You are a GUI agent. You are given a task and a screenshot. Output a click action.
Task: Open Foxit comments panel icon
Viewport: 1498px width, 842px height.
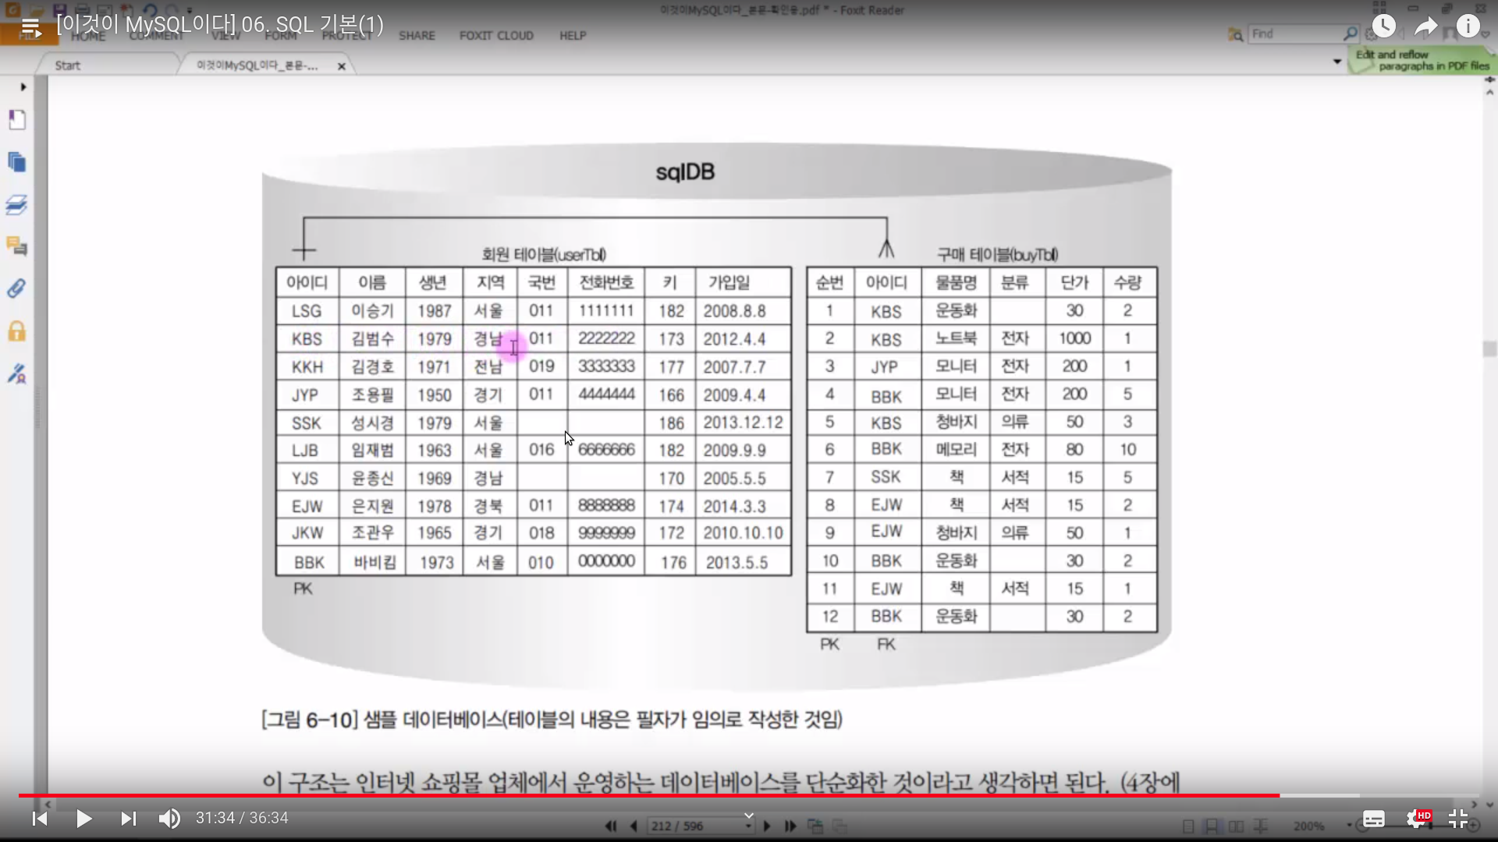tap(17, 246)
